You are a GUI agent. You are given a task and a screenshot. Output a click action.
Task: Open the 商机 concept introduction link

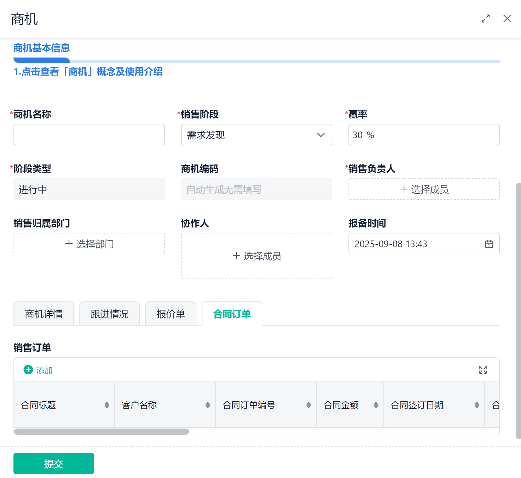click(88, 71)
